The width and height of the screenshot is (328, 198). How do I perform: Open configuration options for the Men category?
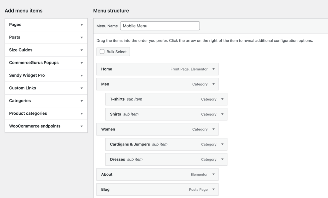pyautogui.click(x=214, y=84)
